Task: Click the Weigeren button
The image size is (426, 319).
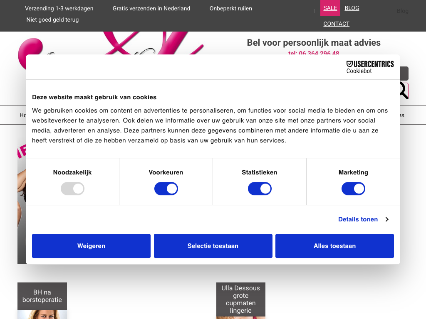Action: pyautogui.click(x=91, y=246)
